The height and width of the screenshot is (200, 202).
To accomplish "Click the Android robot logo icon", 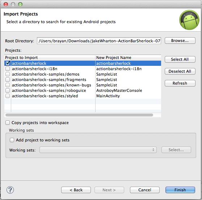I will coord(189,20).
